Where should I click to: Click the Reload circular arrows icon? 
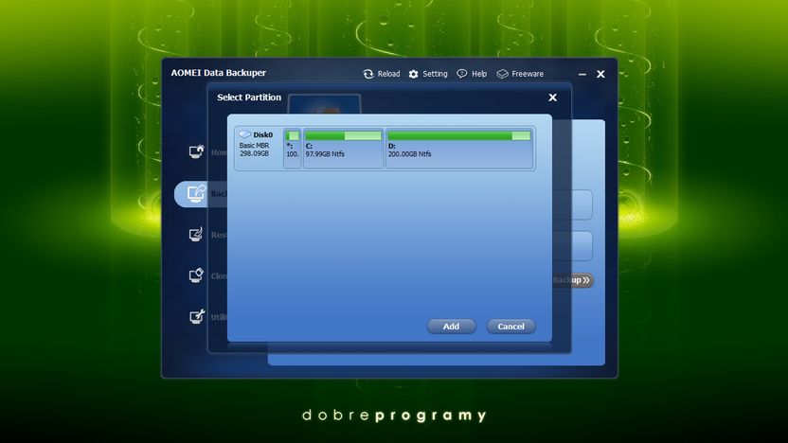[x=367, y=74]
